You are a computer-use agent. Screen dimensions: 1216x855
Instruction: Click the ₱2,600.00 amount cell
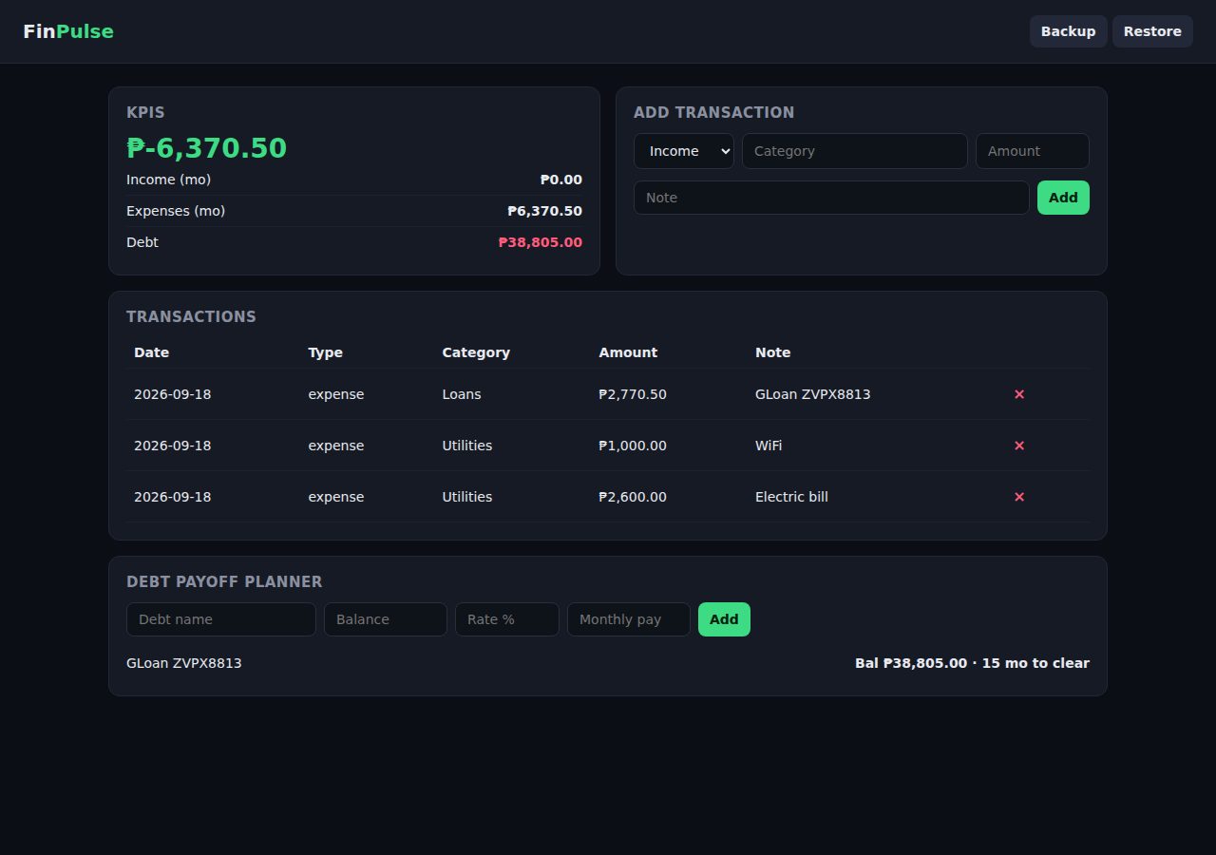(633, 497)
